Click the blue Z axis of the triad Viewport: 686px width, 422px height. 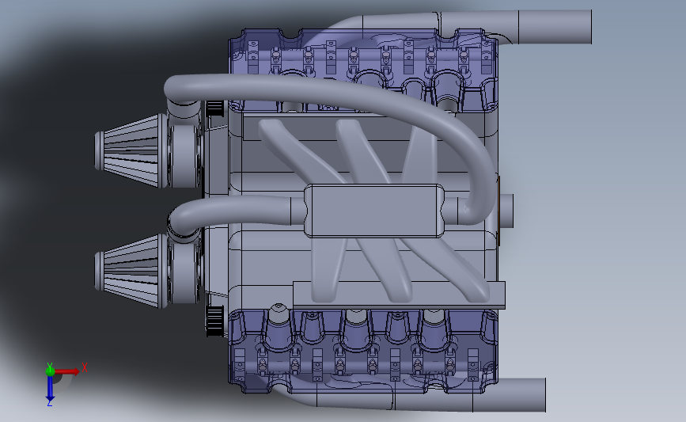point(50,388)
